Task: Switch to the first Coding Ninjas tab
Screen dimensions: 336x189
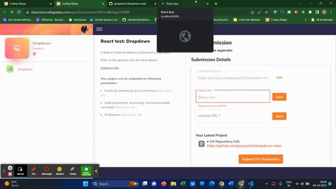Action: [x=27, y=4]
